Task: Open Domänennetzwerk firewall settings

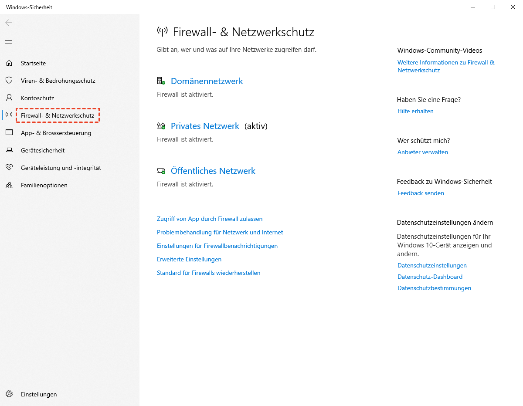Action: (x=207, y=81)
